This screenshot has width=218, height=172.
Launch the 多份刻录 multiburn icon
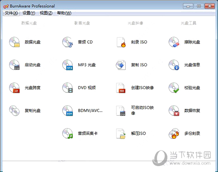point(174,133)
